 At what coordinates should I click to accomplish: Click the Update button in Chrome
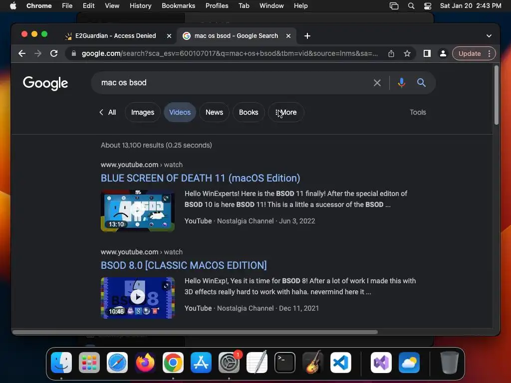[470, 53]
